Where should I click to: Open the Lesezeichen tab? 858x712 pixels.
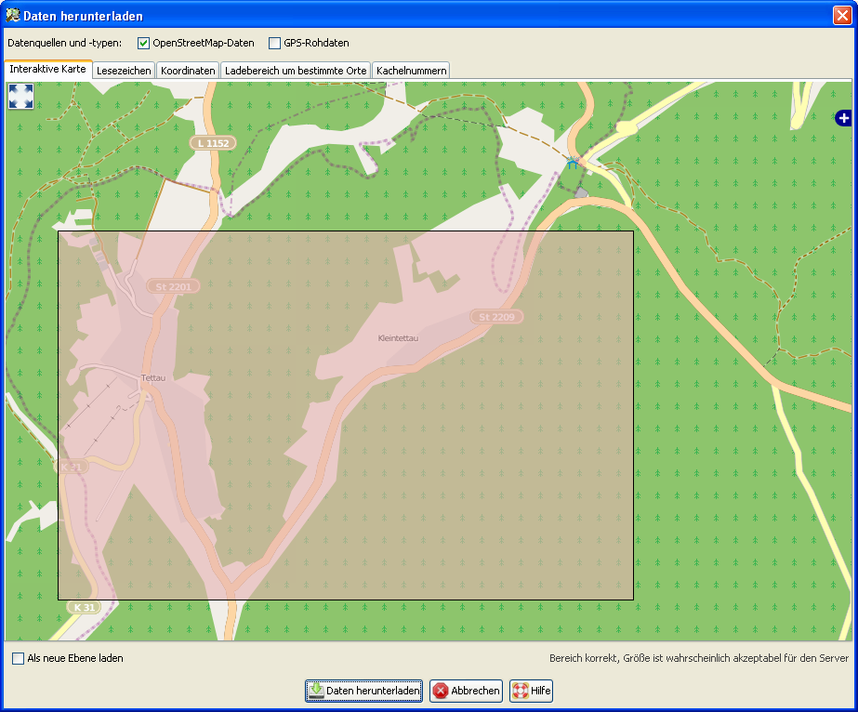click(x=124, y=71)
